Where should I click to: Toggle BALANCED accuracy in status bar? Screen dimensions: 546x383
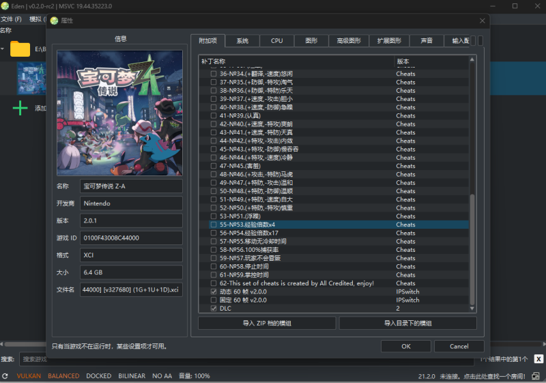tap(63, 376)
